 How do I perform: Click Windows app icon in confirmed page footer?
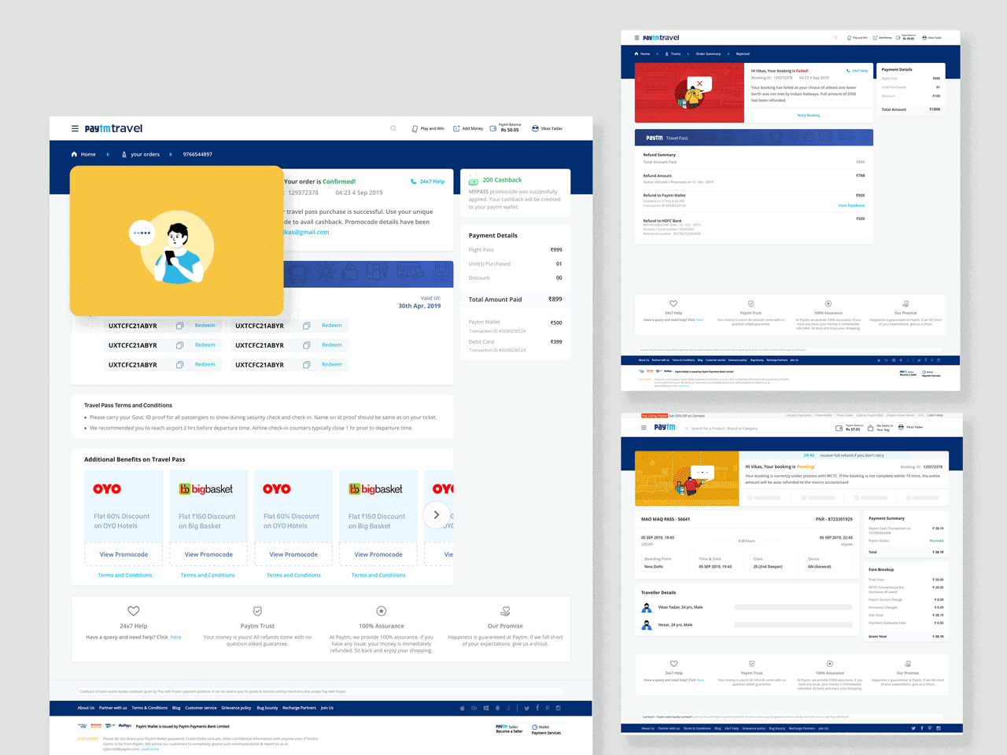click(486, 708)
